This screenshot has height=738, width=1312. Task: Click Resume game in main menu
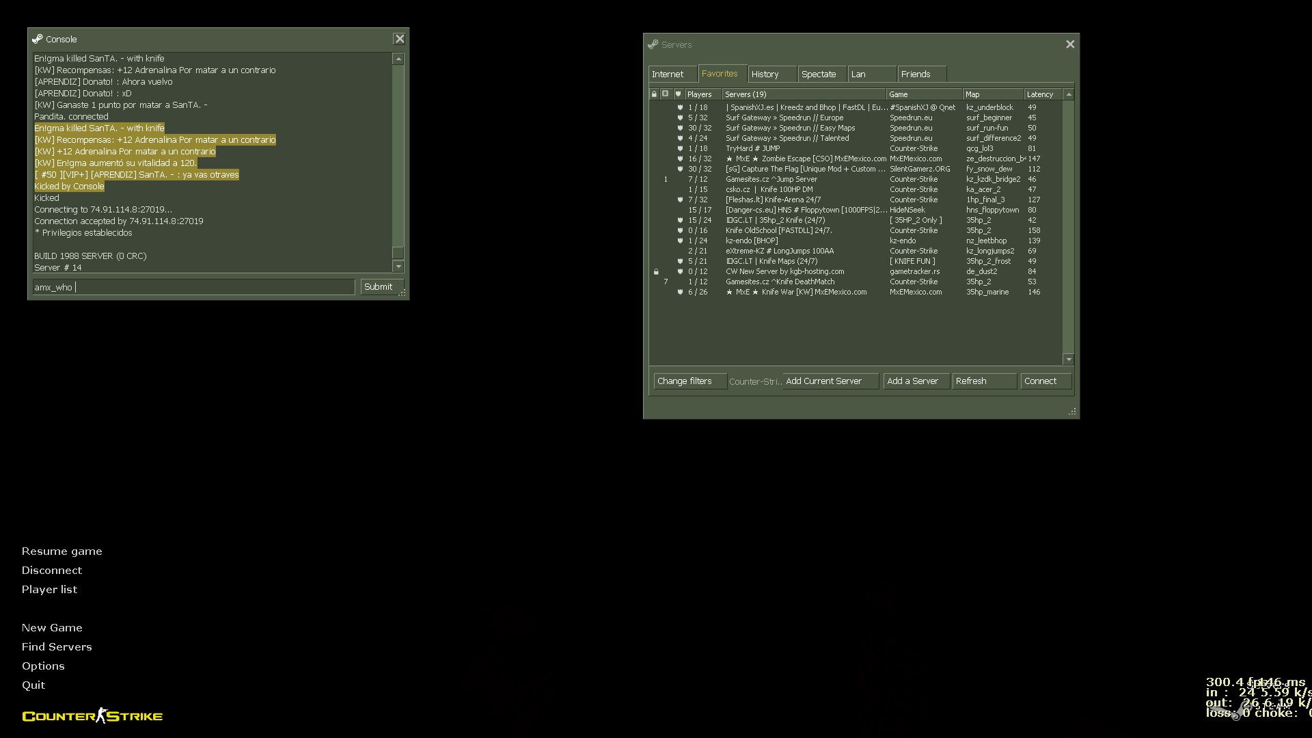[x=62, y=551]
